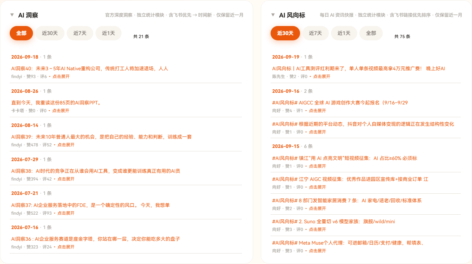Select 近1天 filter in AI 风向标
Image resolution: width=472 pixels, height=264 pixels.
(344, 33)
